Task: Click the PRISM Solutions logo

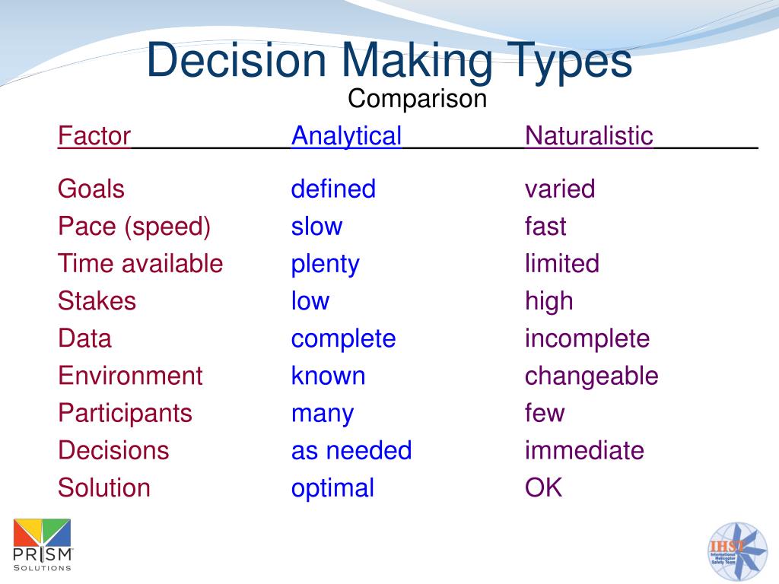Action: point(43,545)
